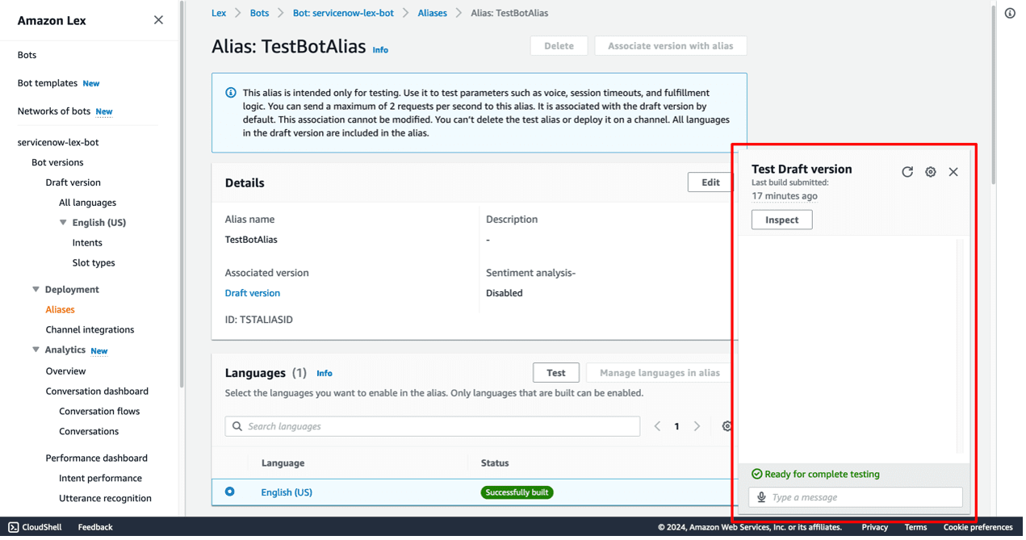Collapse the Deployment section

[36, 289]
